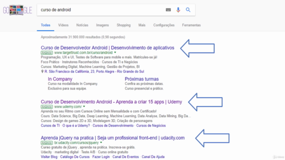Click the www.targettrust.com.br/curso/android URL
This screenshot has height=160, width=285.
83,52
